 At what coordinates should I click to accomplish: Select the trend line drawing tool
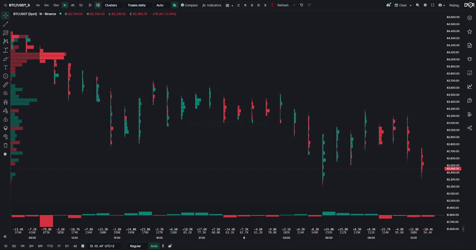tap(5, 24)
